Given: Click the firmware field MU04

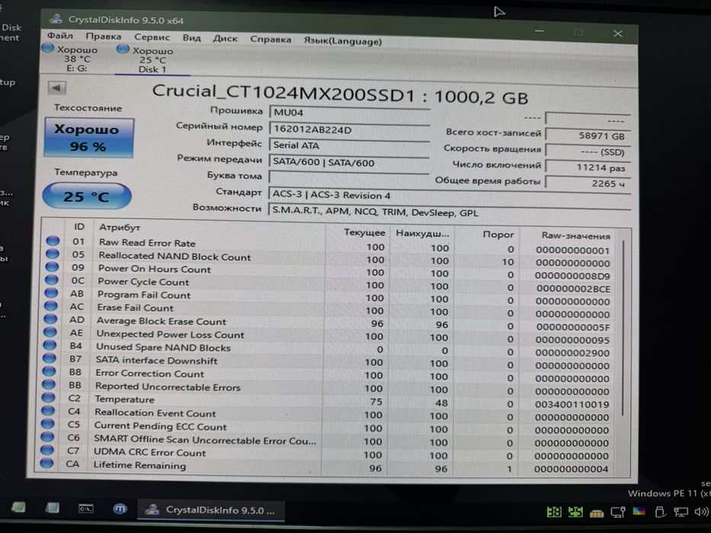Looking at the screenshot, I should coord(349,113).
